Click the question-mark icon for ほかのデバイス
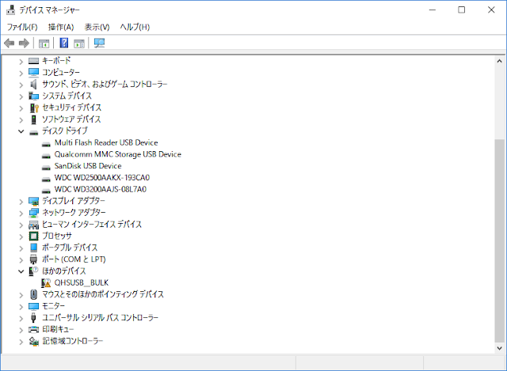 33,271
